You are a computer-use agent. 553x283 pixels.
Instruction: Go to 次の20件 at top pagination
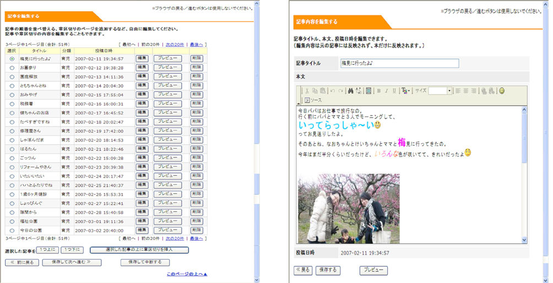click(x=175, y=45)
